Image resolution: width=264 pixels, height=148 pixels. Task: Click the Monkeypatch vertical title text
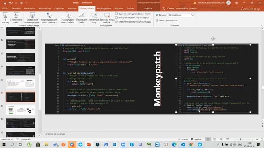point(158,79)
